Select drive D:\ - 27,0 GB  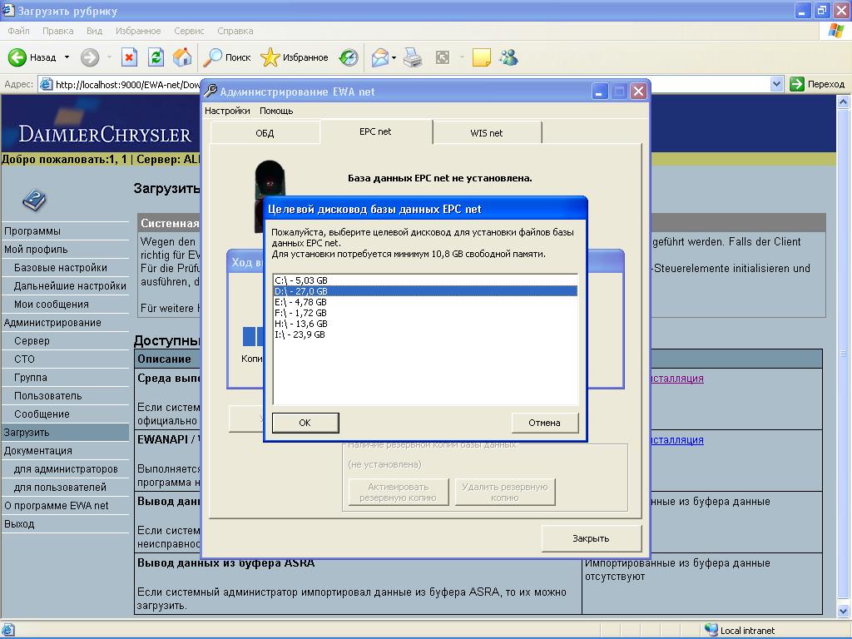coord(425,291)
